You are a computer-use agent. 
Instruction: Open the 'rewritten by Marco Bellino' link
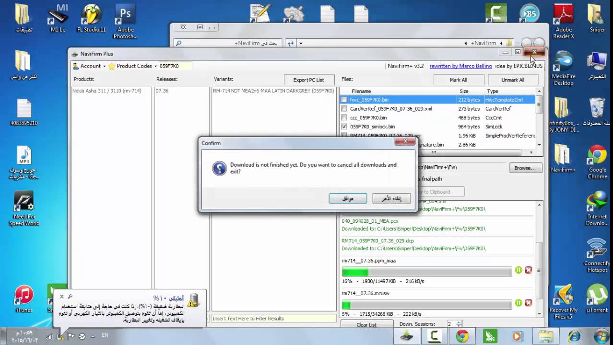(460, 66)
